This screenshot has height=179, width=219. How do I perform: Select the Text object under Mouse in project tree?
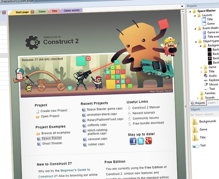(x=212, y=89)
